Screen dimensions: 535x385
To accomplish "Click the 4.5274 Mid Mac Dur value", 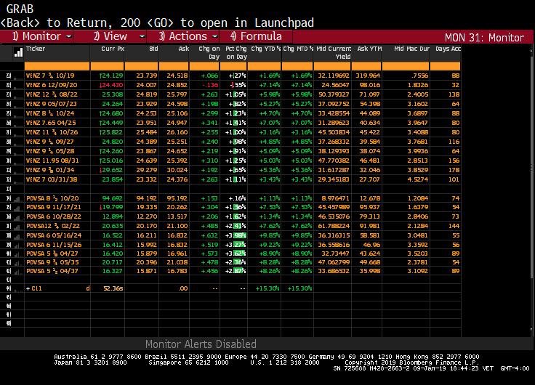I will tap(418, 179).
